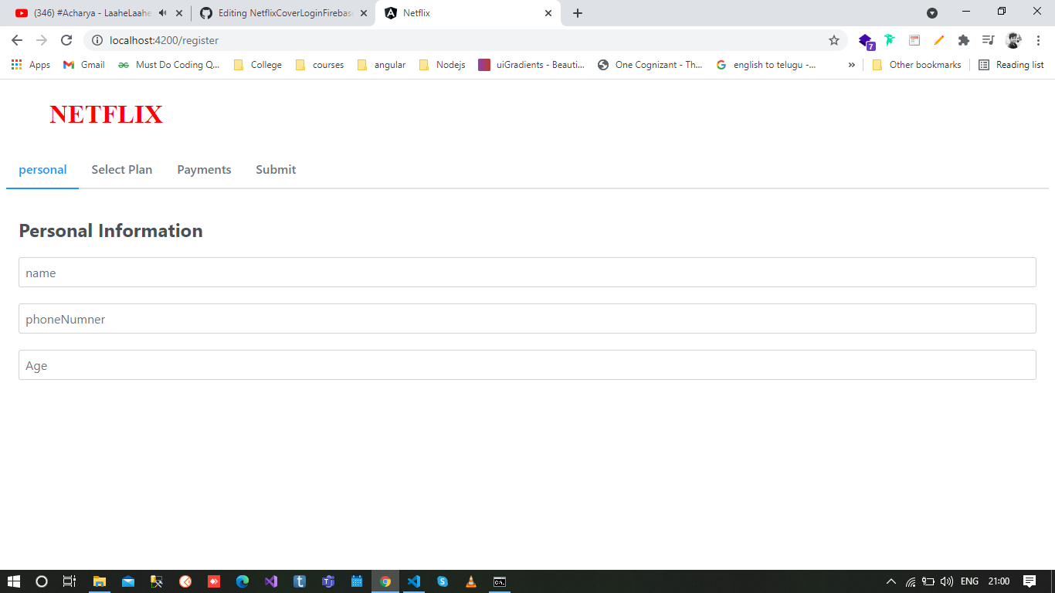Open Chrome's three-dot menu
Screen dimensions: 1055x593
pyautogui.click(x=1038, y=39)
